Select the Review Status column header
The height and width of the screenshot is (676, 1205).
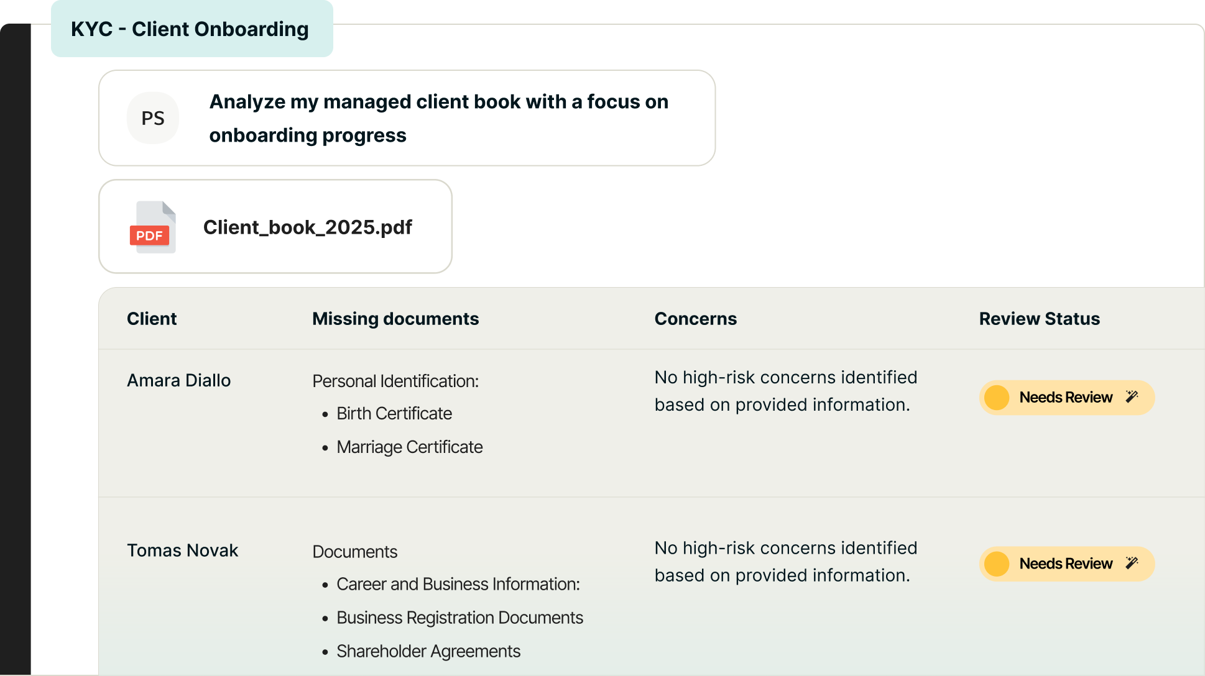coord(1039,318)
